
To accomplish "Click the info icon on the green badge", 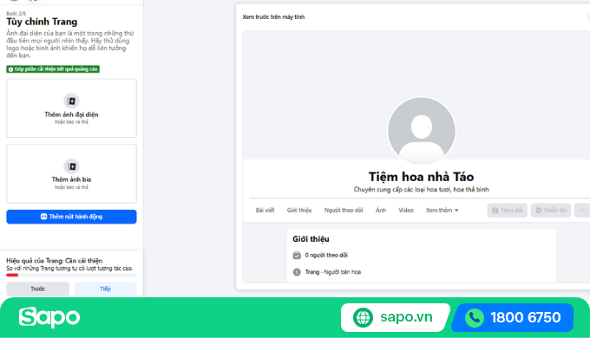I will pos(10,69).
